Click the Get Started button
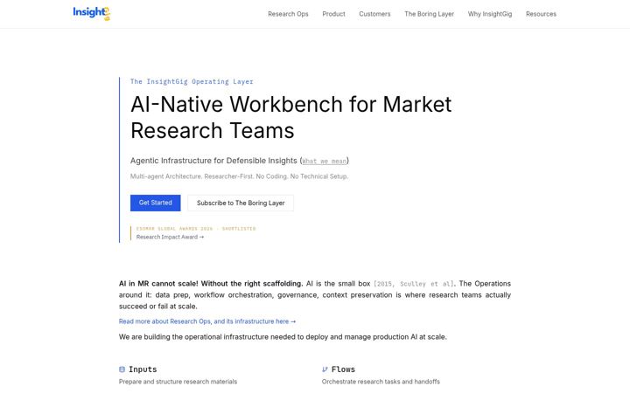 tap(156, 203)
